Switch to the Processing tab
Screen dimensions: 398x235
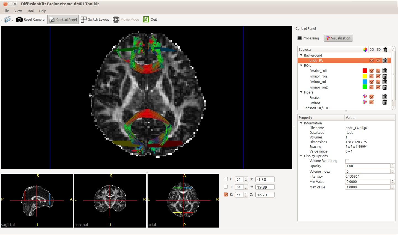click(308, 38)
